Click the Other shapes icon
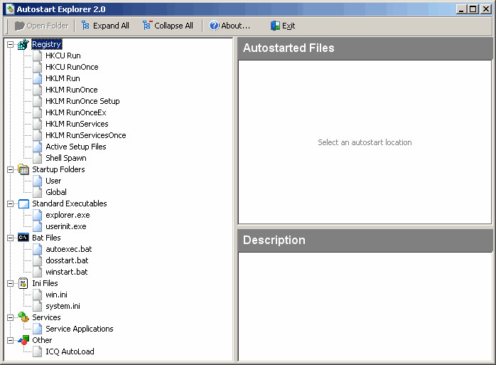Viewport: 496px width, 365px height. tap(23, 340)
